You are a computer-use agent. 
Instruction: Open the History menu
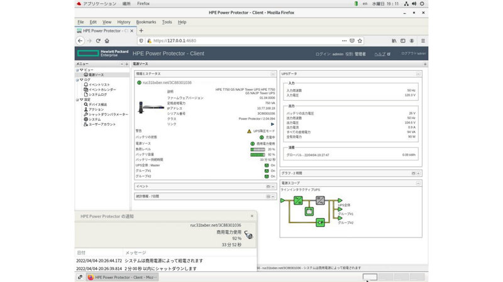(x=123, y=22)
